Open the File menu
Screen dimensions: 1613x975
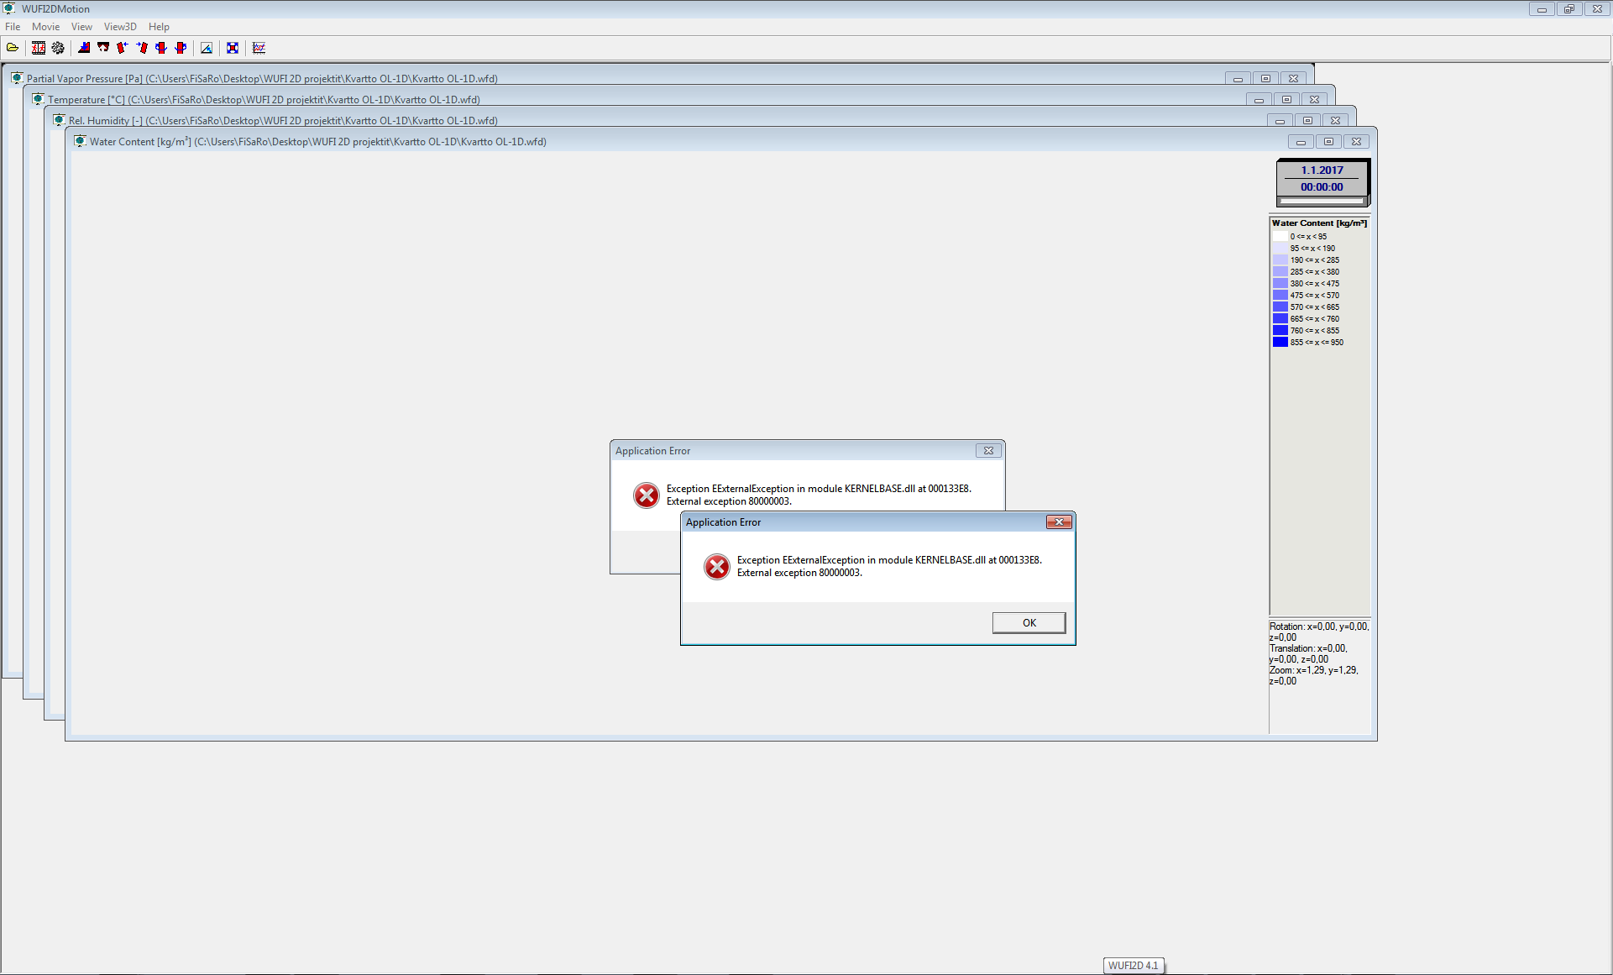[x=13, y=26]
